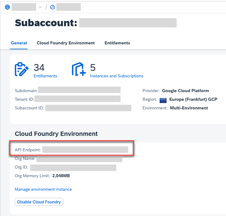Click the Subaccount ID value field

click(88, 108)
